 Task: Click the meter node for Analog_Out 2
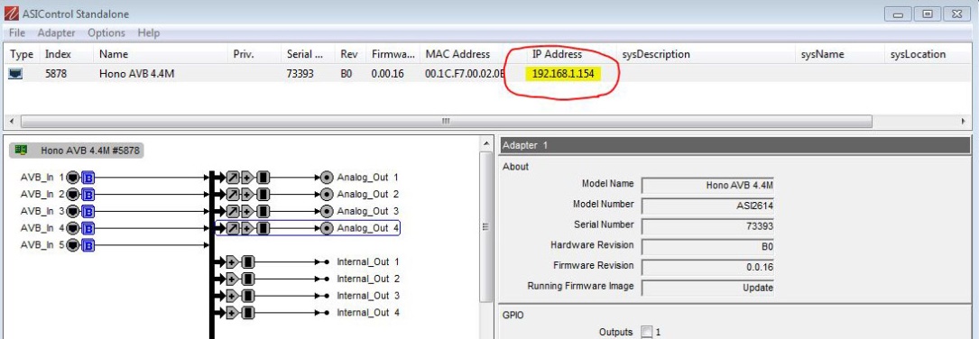click(x=263, y=194)
